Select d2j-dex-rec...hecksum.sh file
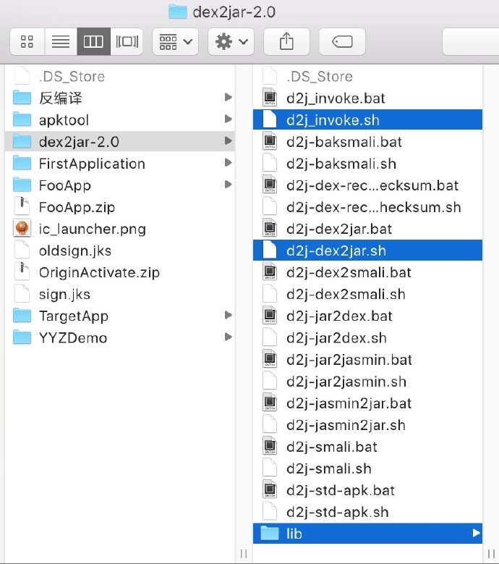 tap(367, 207)
